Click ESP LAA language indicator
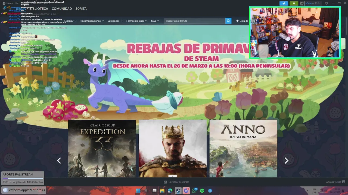Image resolution: width=348 pixels, height=195 pixels. 314,191
